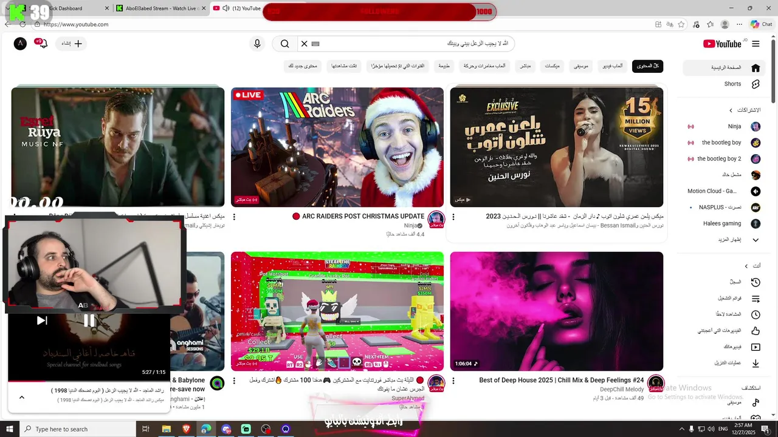Open NASPLUS subscription

pyautogui.click(x=724, y=208)
